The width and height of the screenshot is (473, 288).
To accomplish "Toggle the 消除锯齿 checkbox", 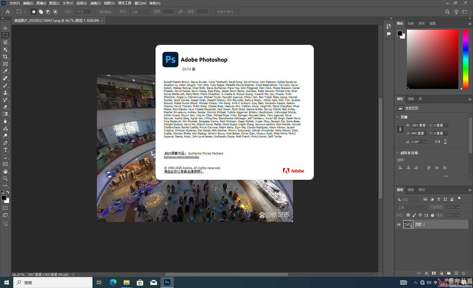I will click(96, 12).
